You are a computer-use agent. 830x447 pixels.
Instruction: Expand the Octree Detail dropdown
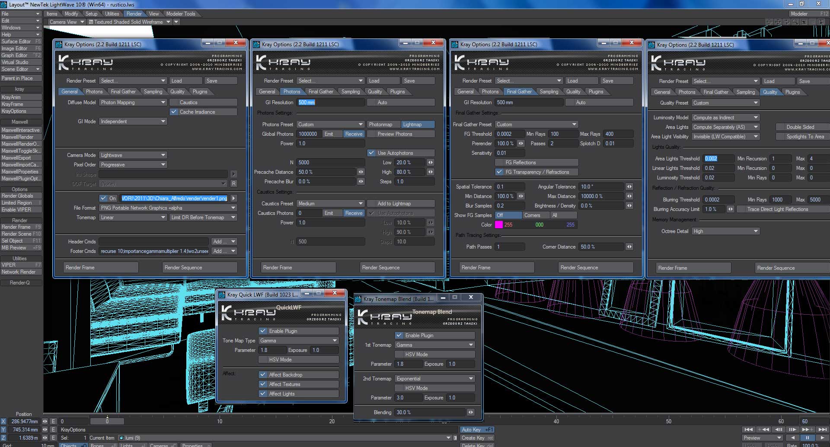[725, 231]
